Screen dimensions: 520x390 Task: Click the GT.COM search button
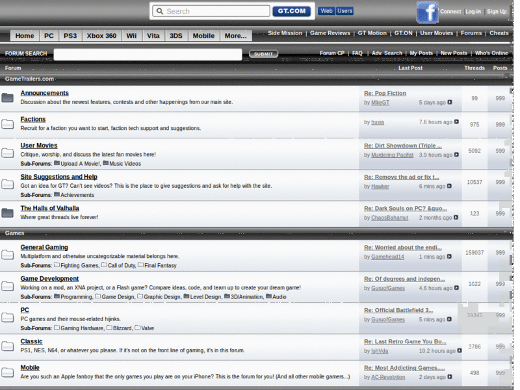click(x=291, y=11)
